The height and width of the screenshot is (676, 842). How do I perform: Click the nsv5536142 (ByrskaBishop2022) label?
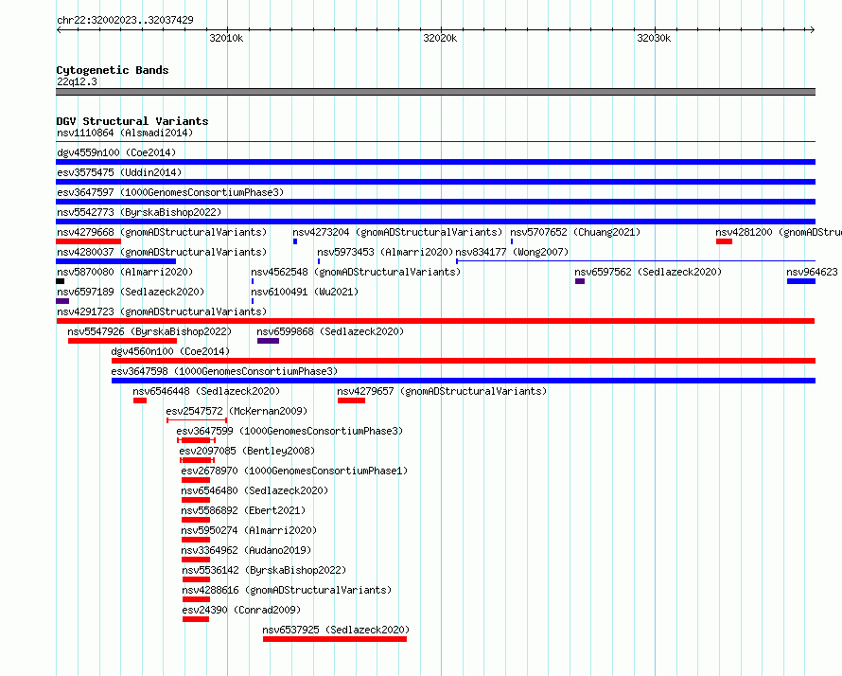264,570
